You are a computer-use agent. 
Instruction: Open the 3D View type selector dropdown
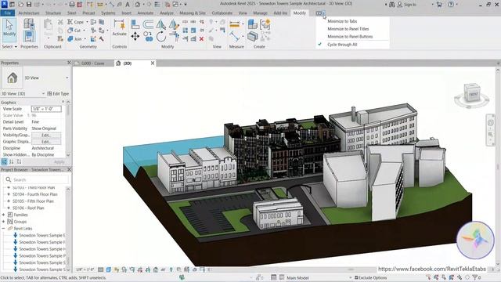[67, 78]
